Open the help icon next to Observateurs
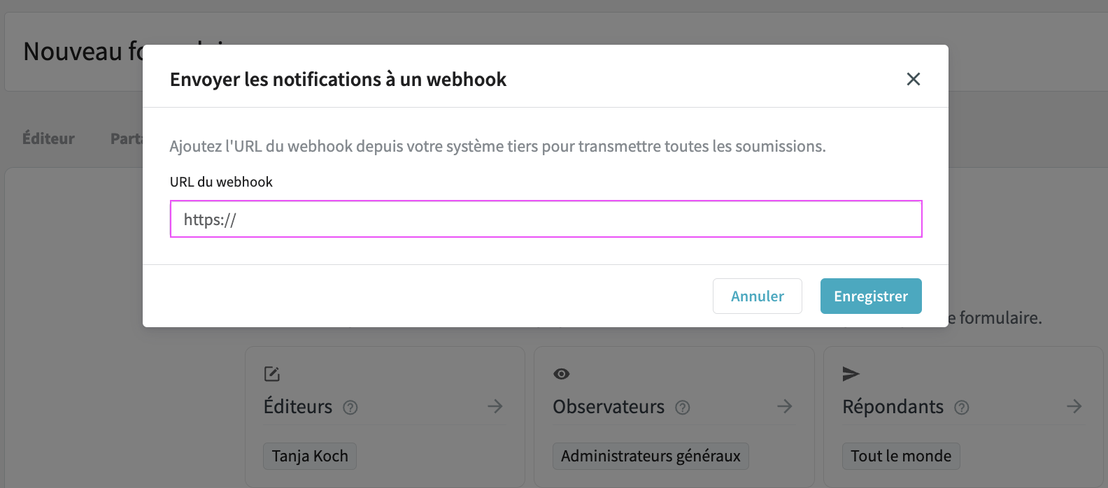 [683, 408]
